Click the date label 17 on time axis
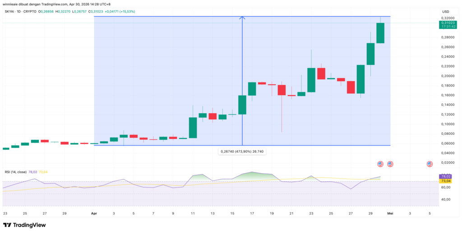The width and height of the screenshot is (462, 233). (x=252, y=213)
